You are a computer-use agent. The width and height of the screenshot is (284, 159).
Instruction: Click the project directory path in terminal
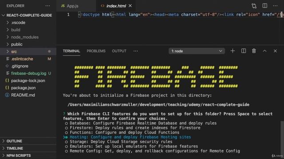tap(158, 105)
